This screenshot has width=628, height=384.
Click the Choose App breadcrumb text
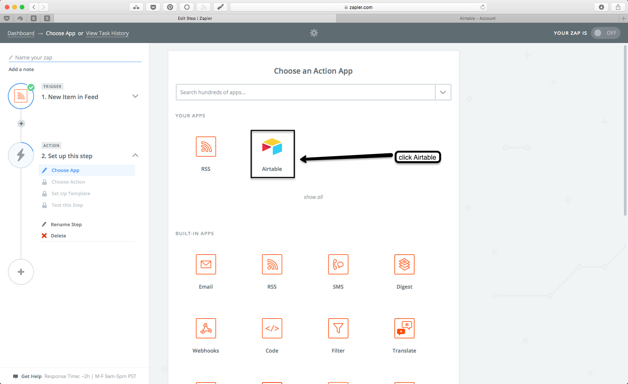coord(61,33)
